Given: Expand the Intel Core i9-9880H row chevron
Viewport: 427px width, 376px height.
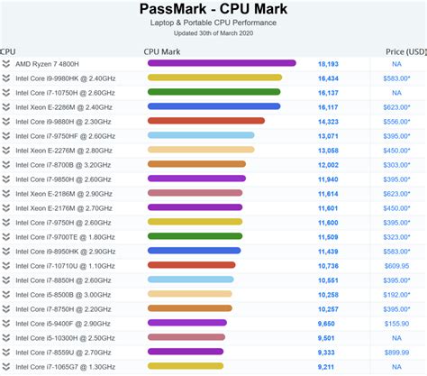Looking at the screenshot, I should point(6,122).
